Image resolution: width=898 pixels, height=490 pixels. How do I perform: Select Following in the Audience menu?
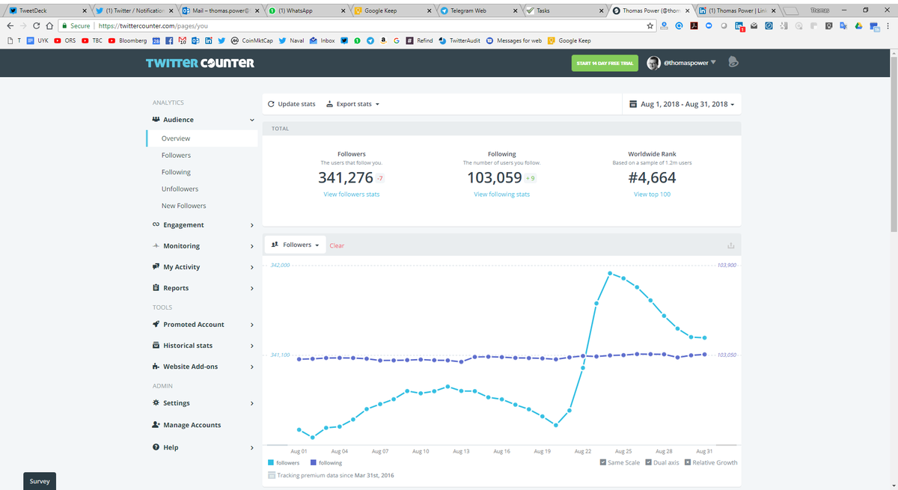coord(176,172)
